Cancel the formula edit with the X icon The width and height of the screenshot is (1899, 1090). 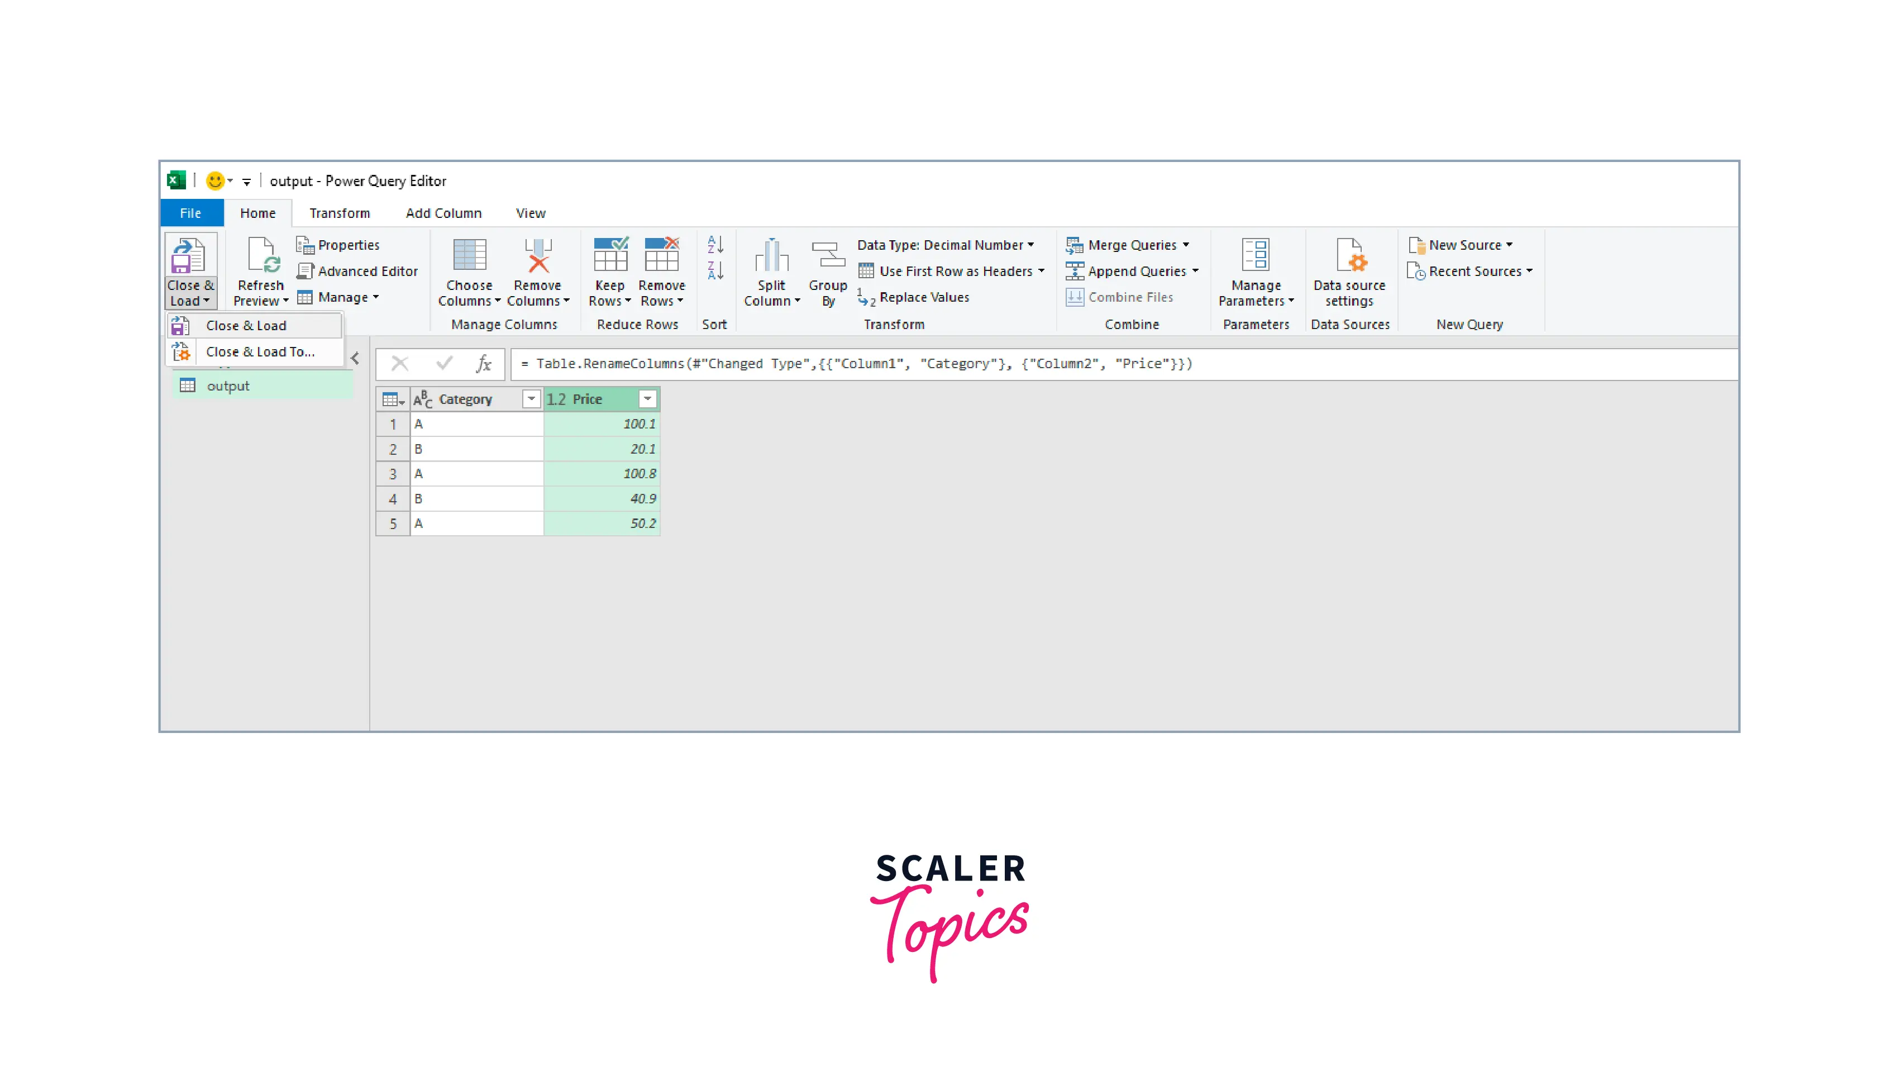tap(399, 364)
